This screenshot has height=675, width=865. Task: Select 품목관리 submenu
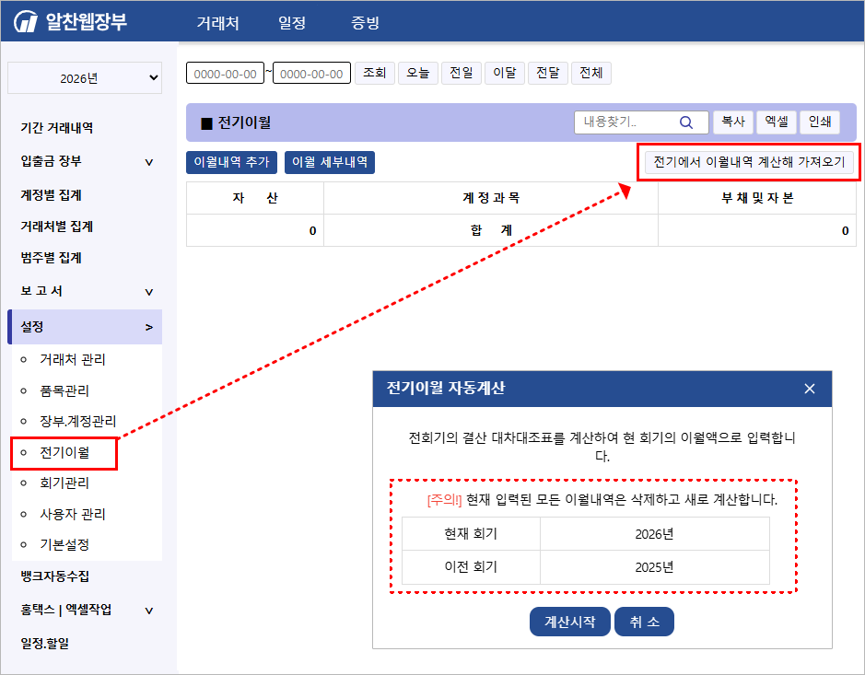(64, 391)
